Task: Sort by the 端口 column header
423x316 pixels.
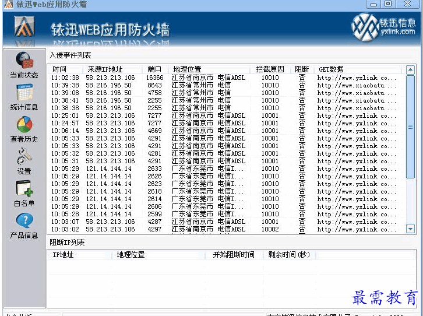Action: click(x=154, y=69)
